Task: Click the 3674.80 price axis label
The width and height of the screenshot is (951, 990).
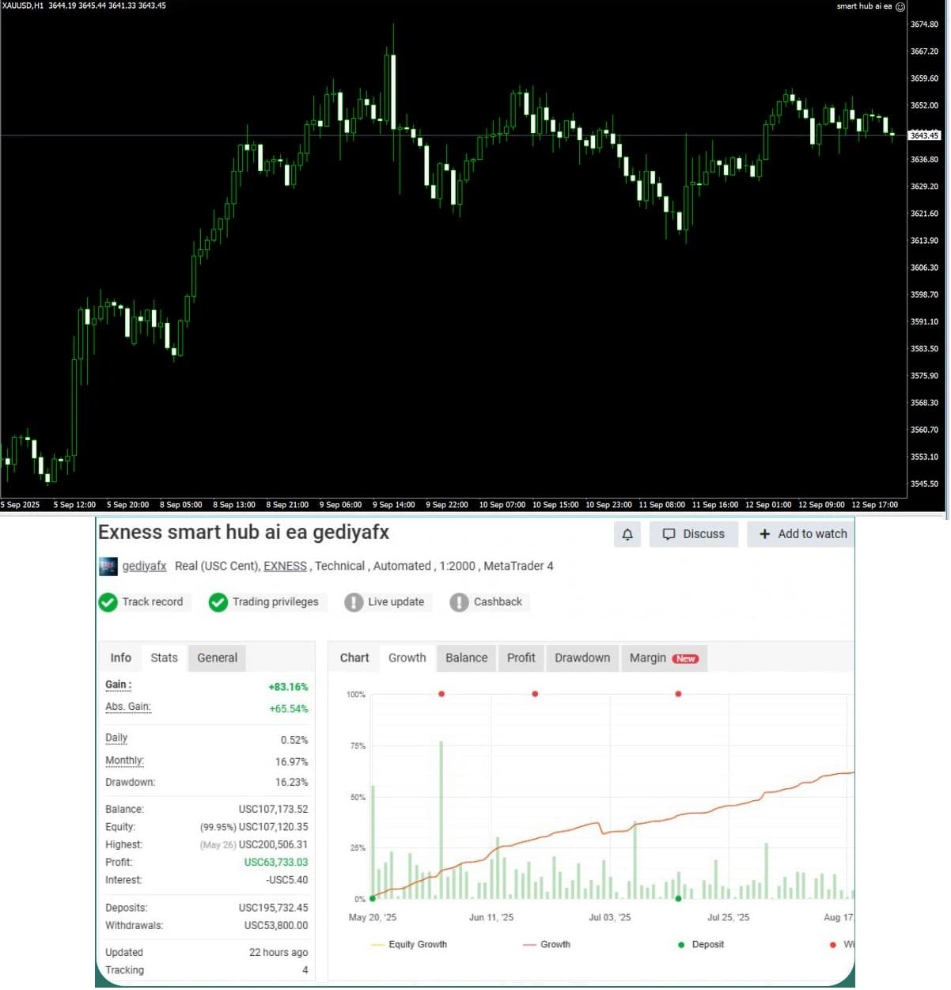Action: [x=924, y=25]
